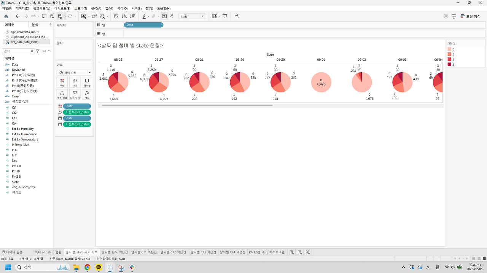
Task: Click the new worksheet chart icon
Action: pos(84,16)
